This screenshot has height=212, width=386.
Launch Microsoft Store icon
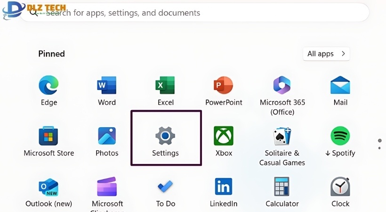48,136
